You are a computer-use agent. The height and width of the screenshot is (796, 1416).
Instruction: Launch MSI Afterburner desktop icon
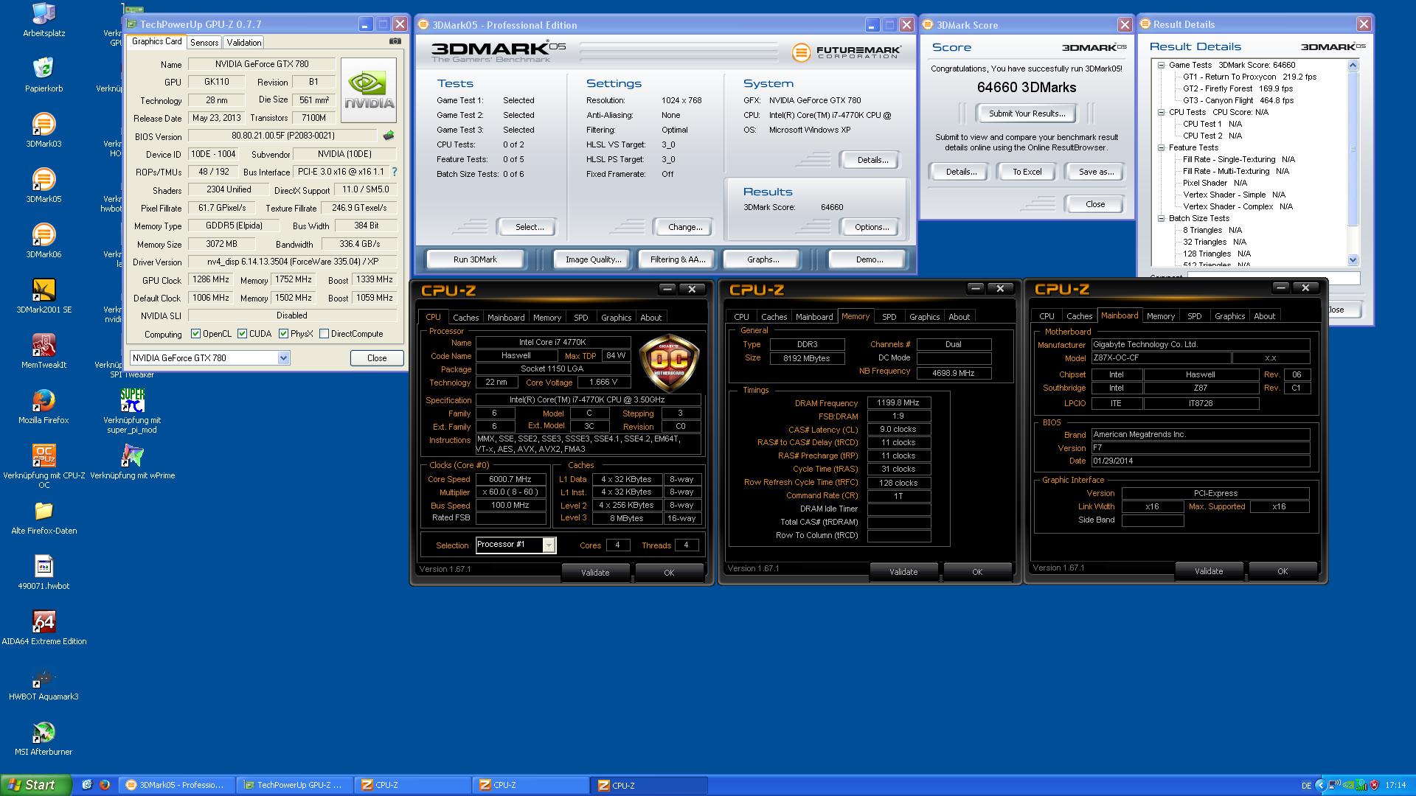(44, 731)
